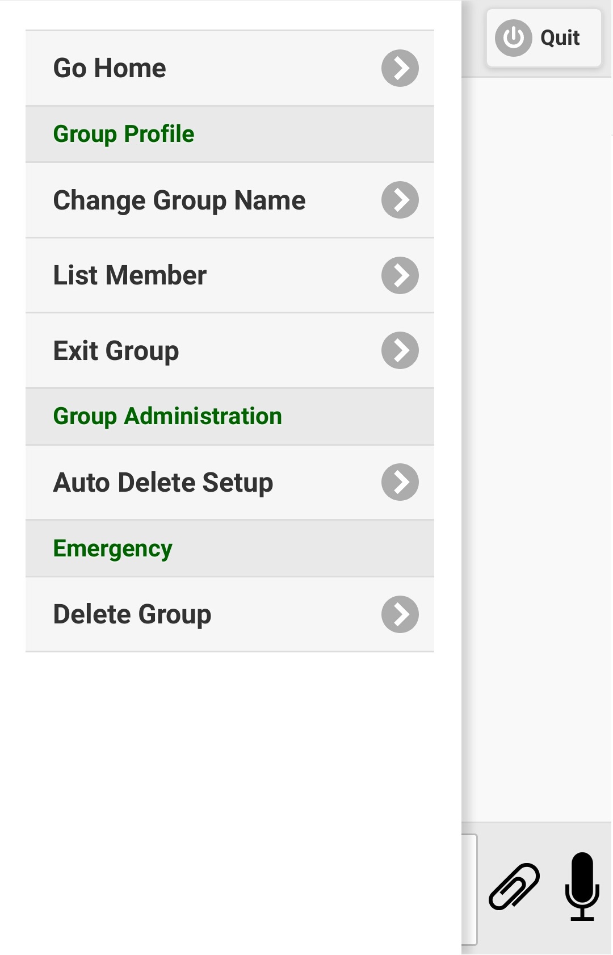Click the power icon in Quit
This screenshot has width=613, height=955.
[x=513, y=38]
